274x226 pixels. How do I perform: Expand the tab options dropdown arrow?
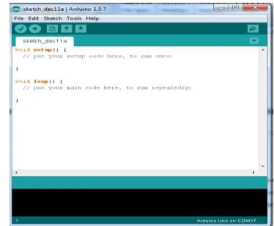pos(254,41)
